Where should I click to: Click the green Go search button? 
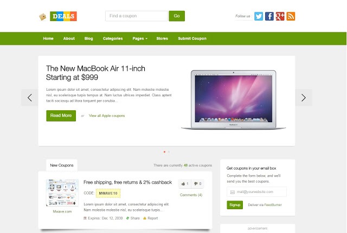pos(177,16)
